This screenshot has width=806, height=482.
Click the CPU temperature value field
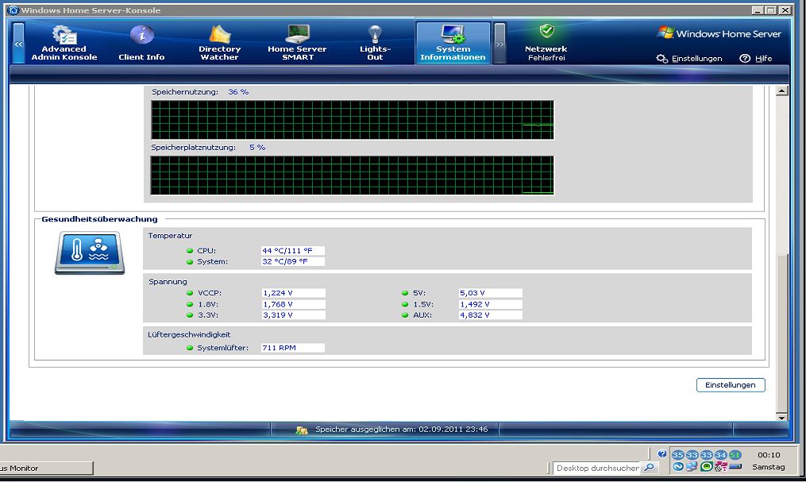coord(292,251)
